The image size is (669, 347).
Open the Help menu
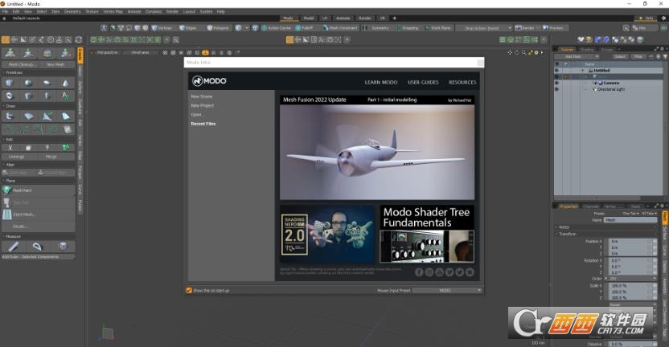pyautogui.click(x=220, y=11)
